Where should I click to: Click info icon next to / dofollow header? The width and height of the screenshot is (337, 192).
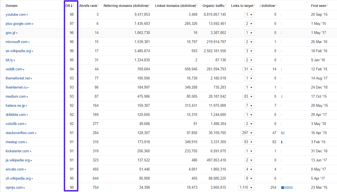point(276,5)
